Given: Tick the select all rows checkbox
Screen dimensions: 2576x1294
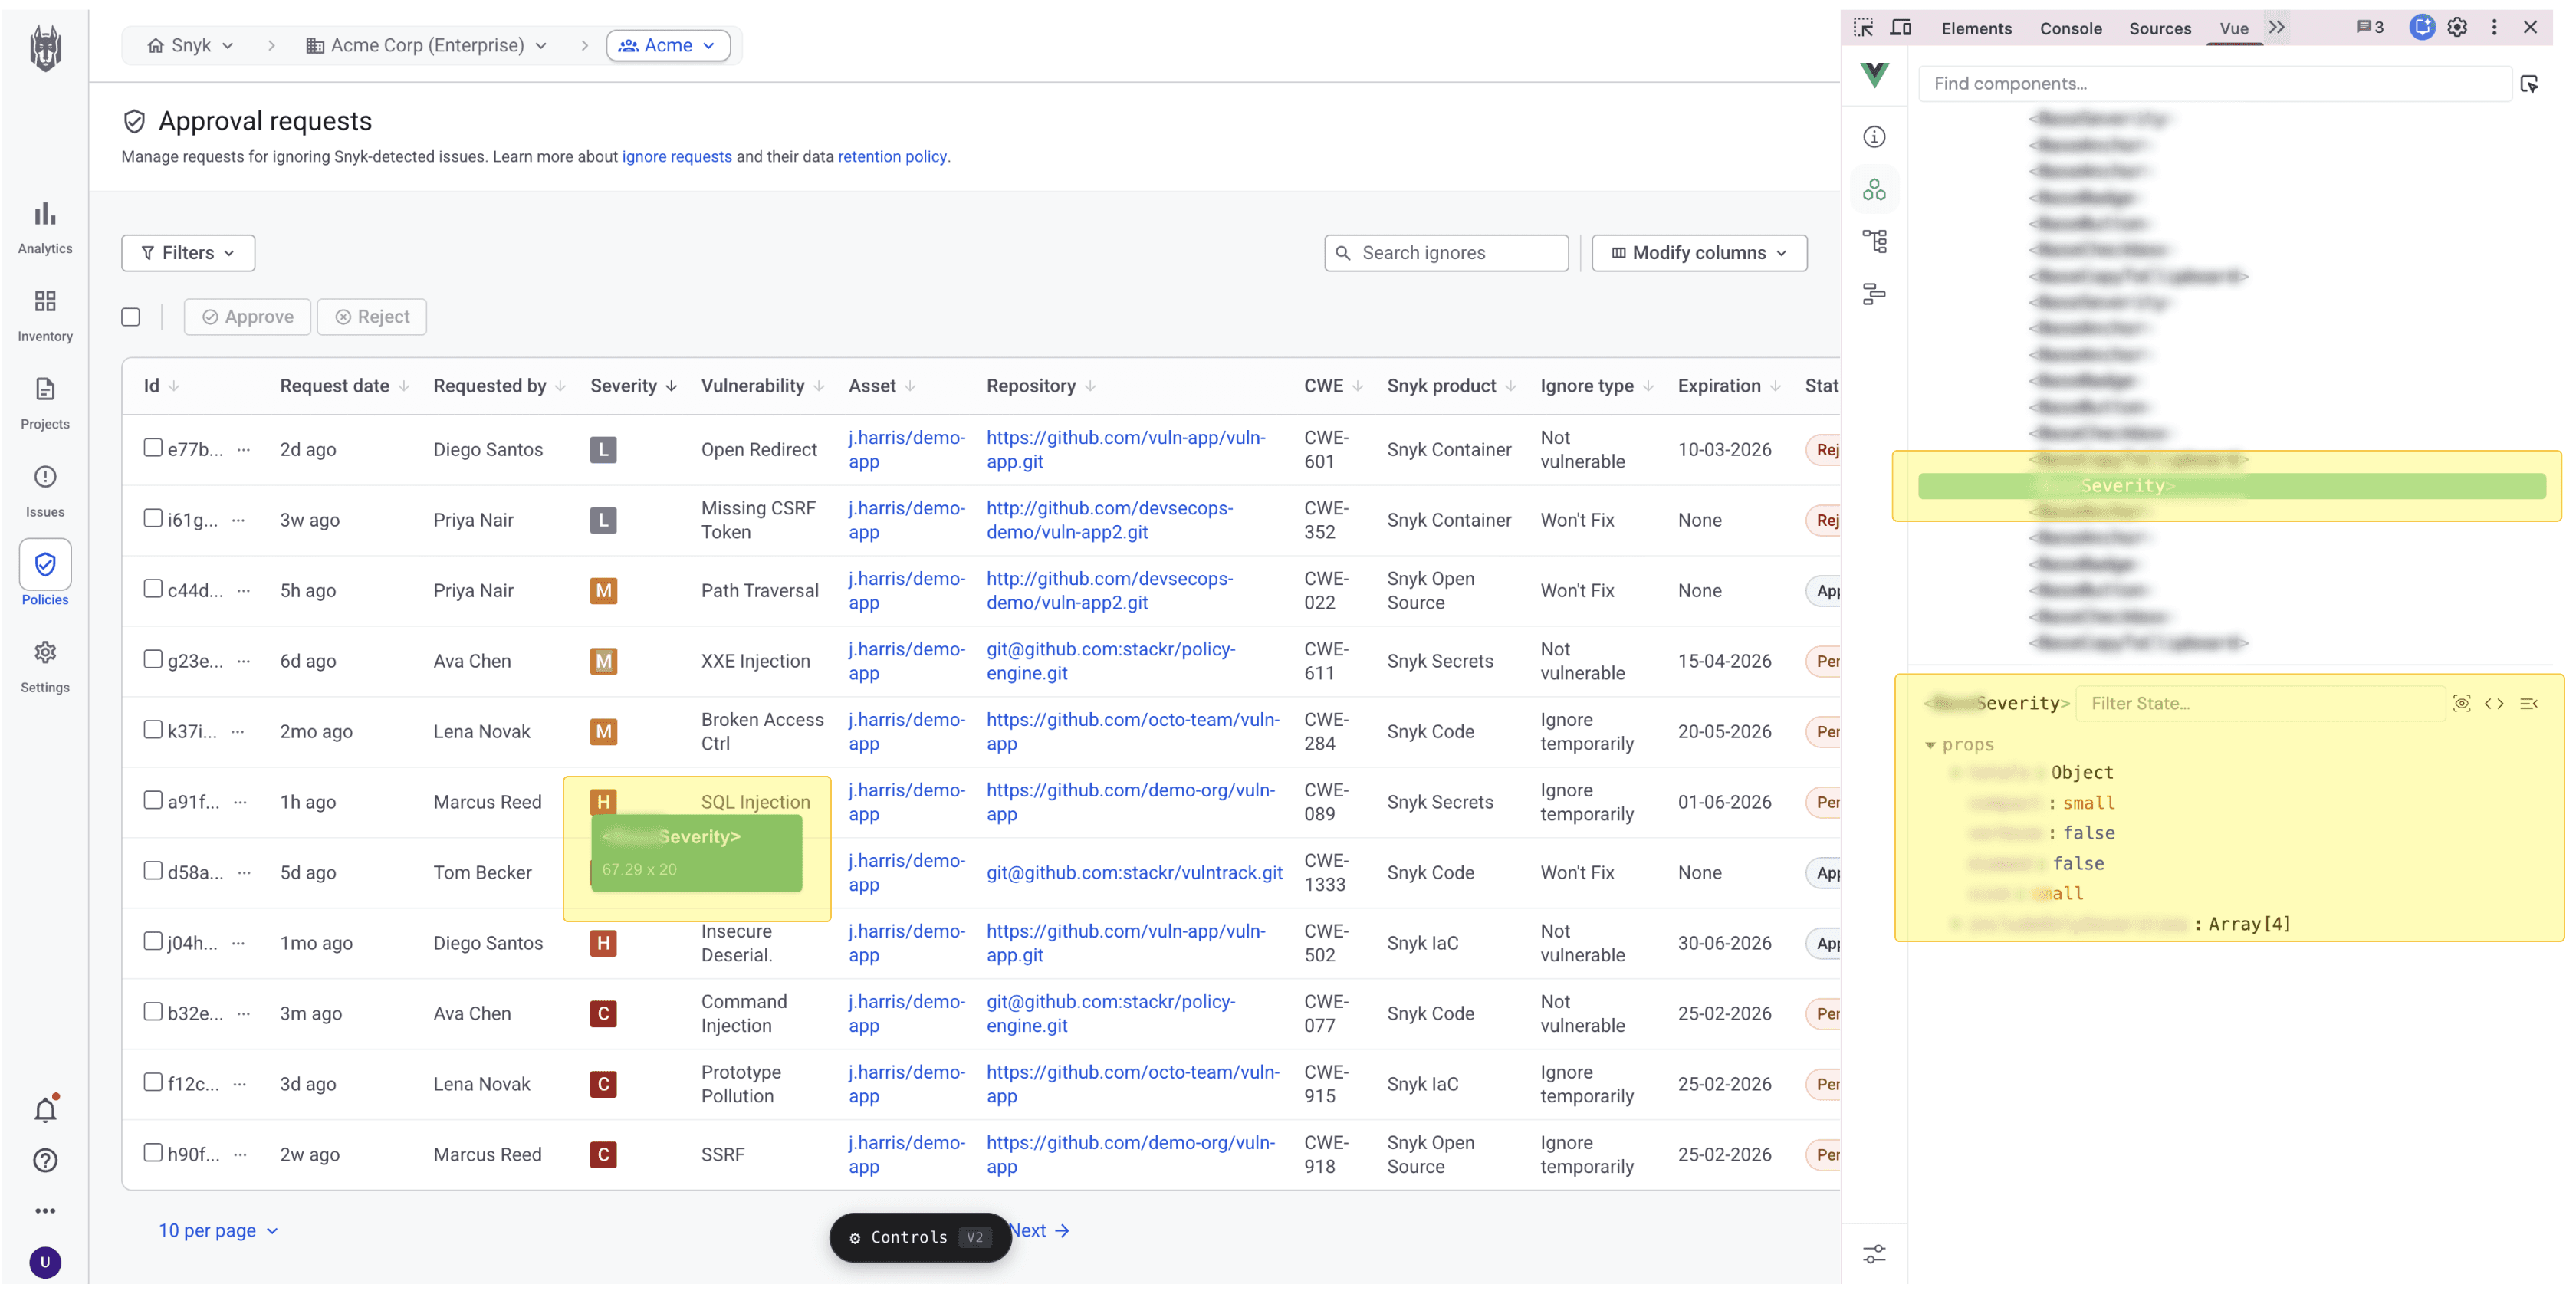Looking at the screenshot, I should coord(131,317).
